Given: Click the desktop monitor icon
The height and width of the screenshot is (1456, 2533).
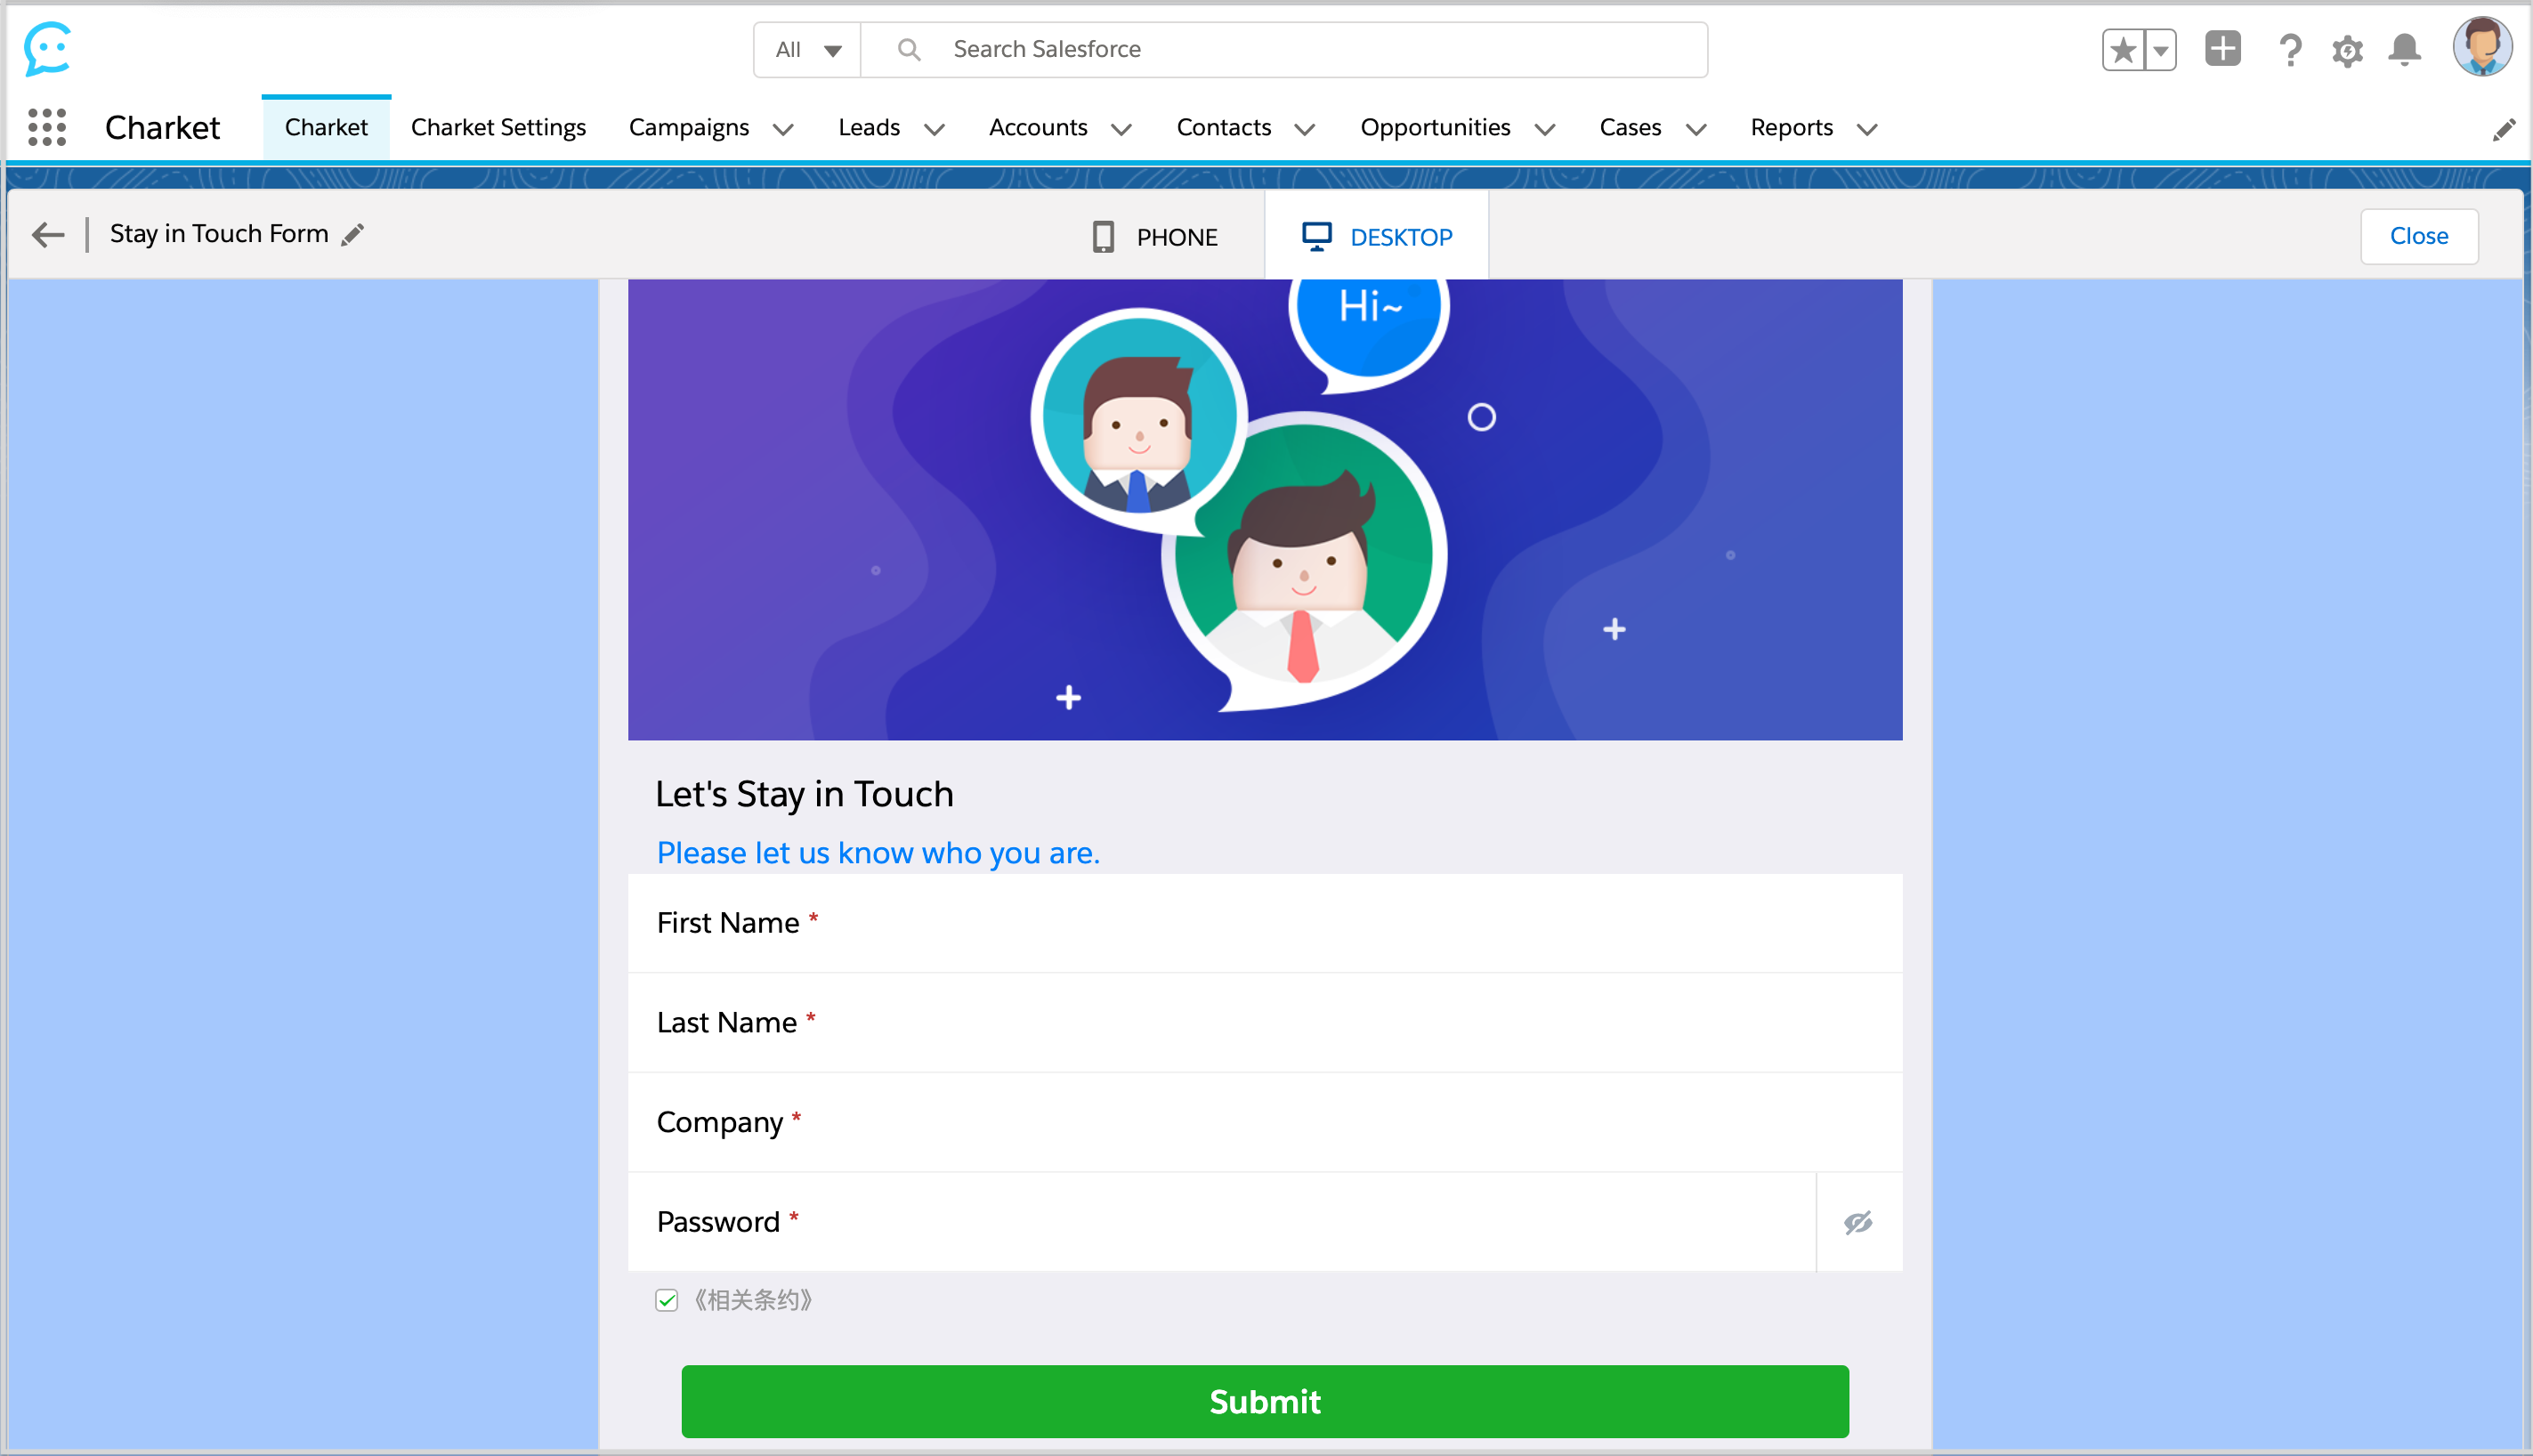Looking at the screenshot, I should coord(1316,237).
